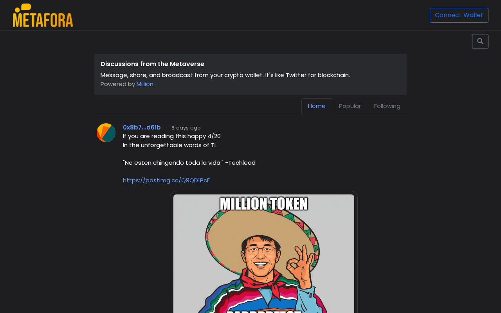This screenshot has width=501, height=313.
Task: Open the 0x8b7...d61b profile link
Action: click(x=142, y=128)
